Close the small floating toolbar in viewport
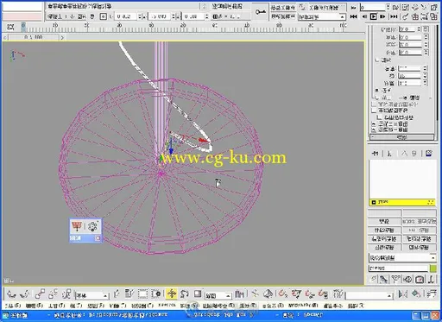Screen dimensions: 442x322 (98, 238)
